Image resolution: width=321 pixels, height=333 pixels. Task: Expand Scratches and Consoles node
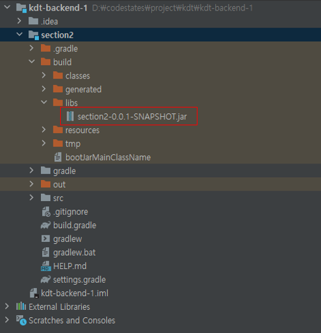tap(7, 320)
